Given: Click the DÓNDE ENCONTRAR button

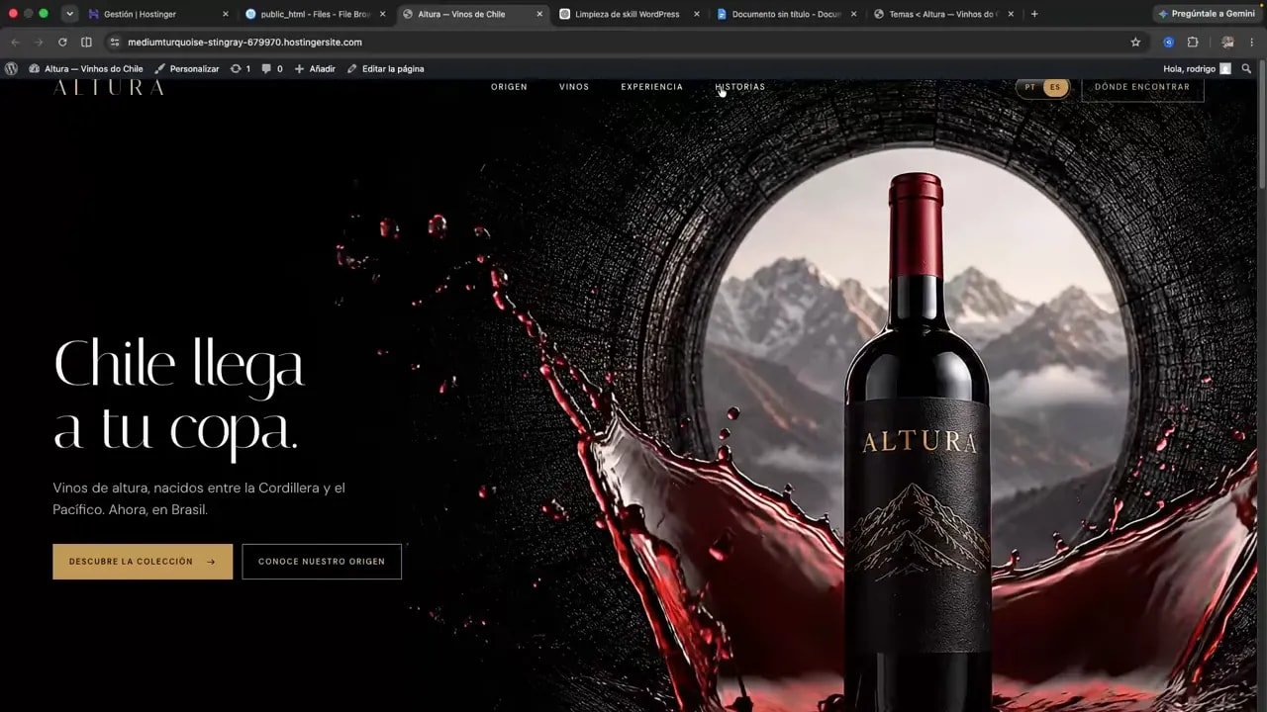Looking at the screenshot, I should pos(1142,88).
